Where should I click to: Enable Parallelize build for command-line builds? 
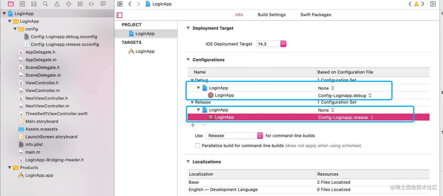click(197, 146)
